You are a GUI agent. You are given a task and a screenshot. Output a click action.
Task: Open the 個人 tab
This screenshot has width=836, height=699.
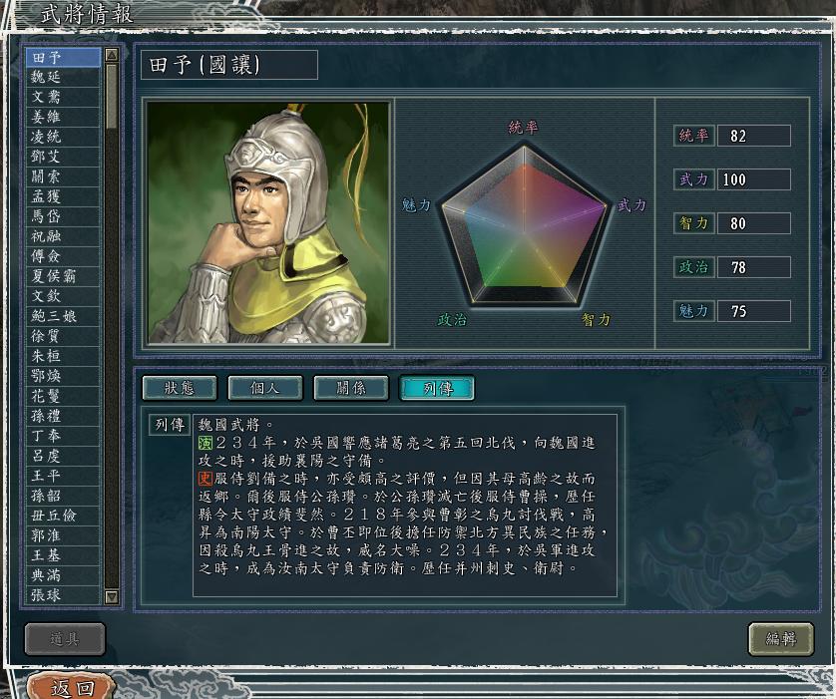point(265,388)
